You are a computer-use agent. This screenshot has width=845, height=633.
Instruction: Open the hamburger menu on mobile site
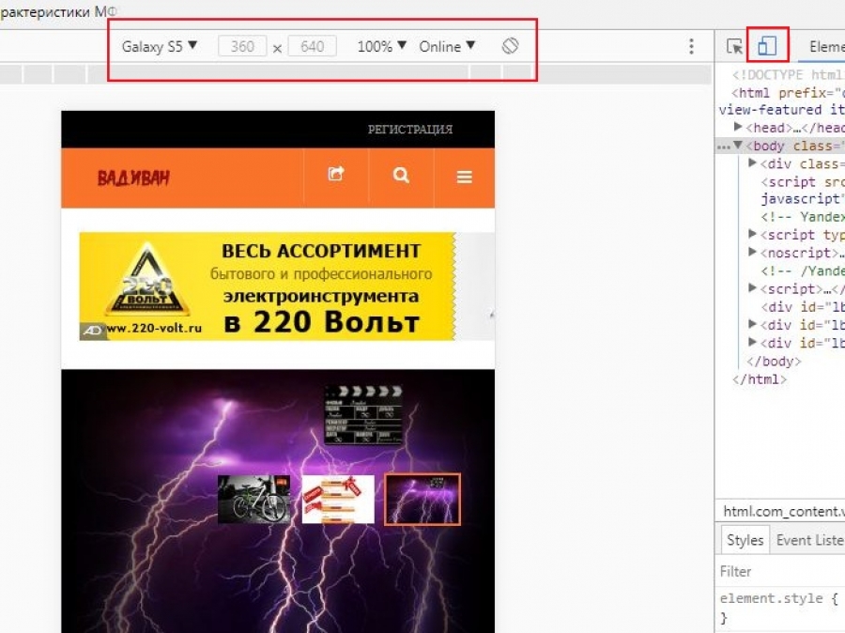464,177
